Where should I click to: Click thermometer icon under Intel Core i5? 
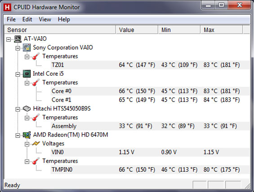[x=36, y=82]
